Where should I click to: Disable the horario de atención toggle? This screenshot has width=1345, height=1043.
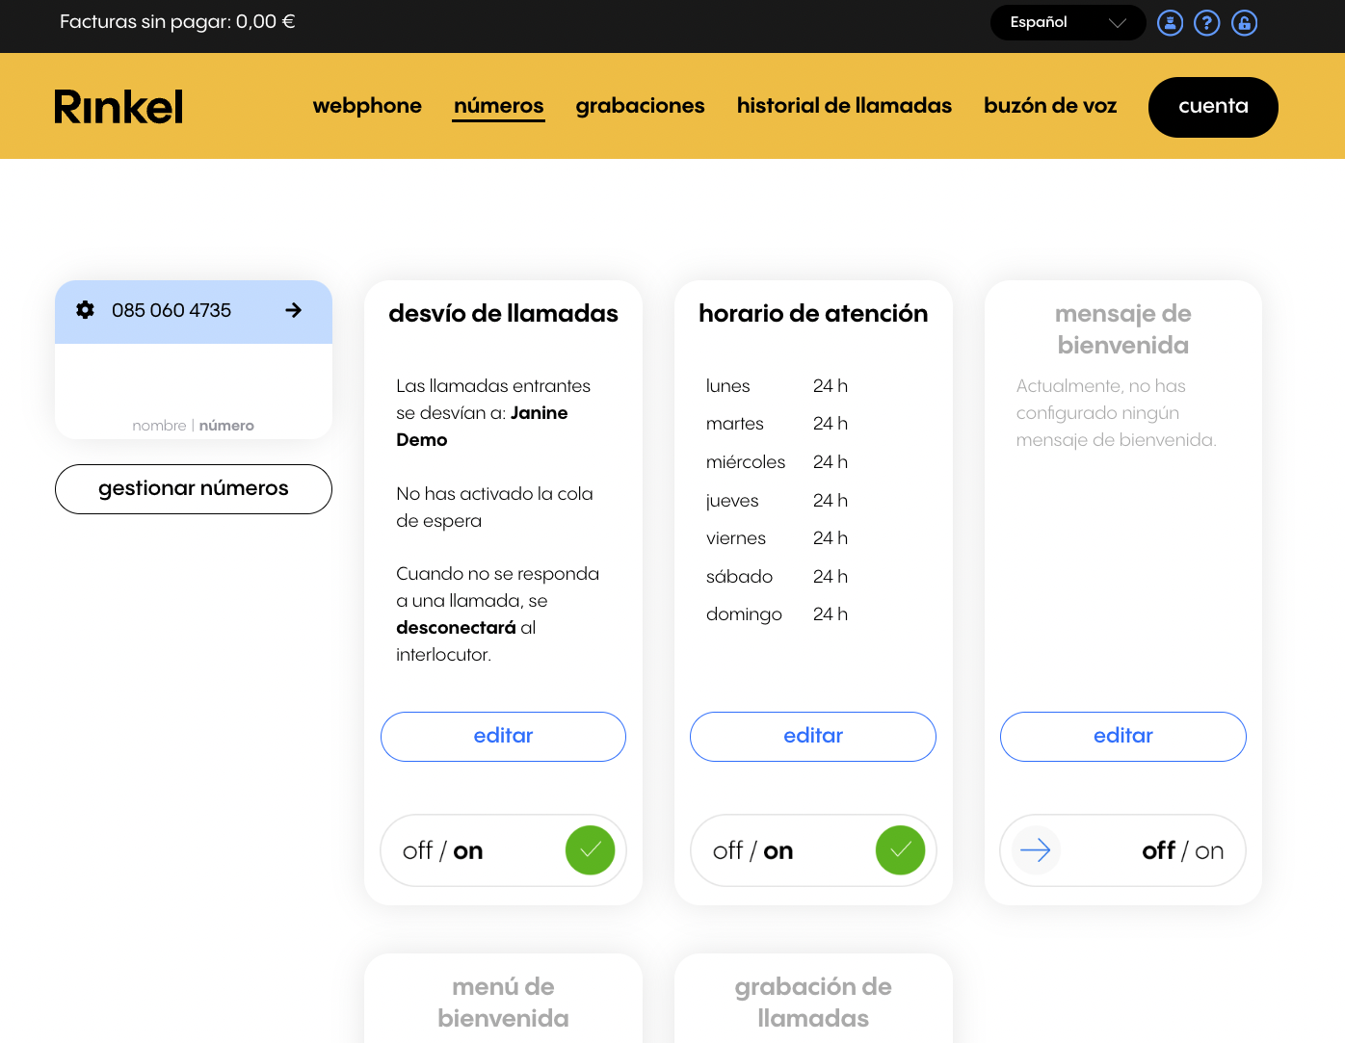click(x=728, y=850)
